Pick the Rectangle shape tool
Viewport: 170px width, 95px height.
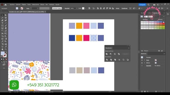pyautogui.click(x=2, y=26)
